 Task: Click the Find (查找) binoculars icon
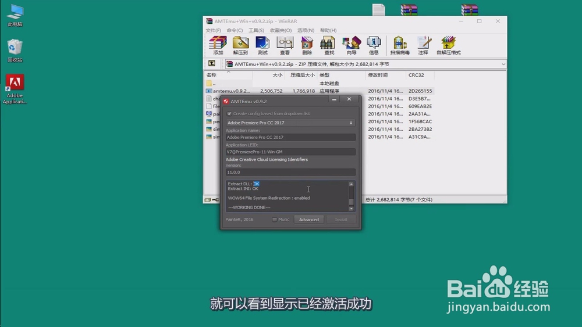pyautogui.click(x=329, y=45)
